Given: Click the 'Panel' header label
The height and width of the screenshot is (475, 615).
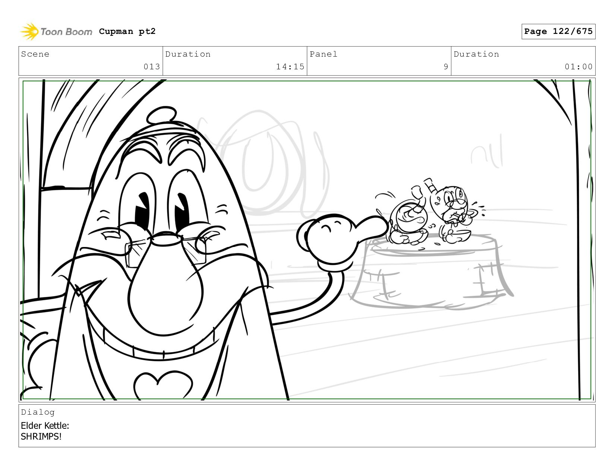Looking at the screenshot, I should coord(324,54).
